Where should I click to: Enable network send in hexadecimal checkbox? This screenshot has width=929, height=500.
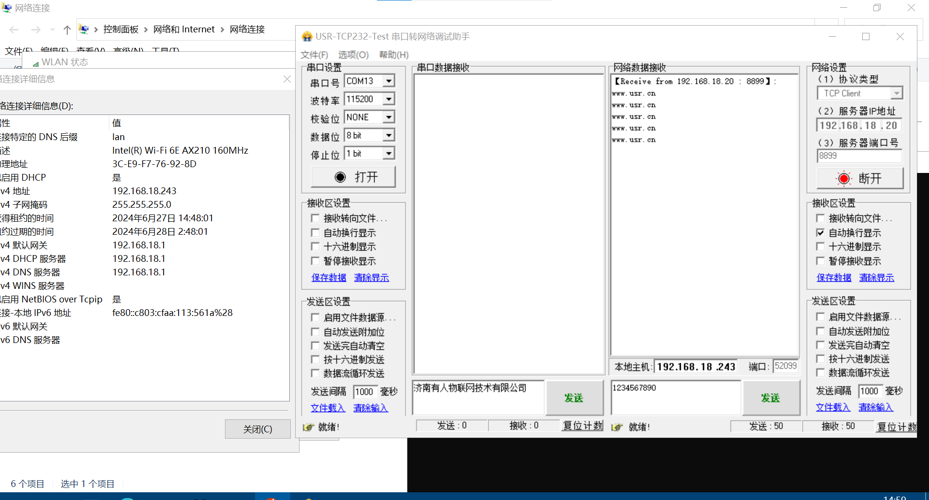click(820, 359)
